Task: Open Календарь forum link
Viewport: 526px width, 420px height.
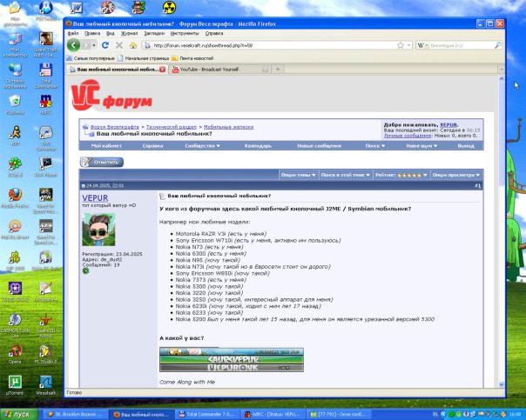Action: [x=258, y=146]
